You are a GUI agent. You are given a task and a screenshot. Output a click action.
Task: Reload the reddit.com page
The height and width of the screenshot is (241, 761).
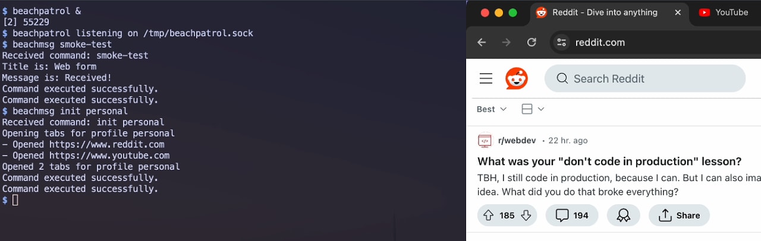pos(532,42)
